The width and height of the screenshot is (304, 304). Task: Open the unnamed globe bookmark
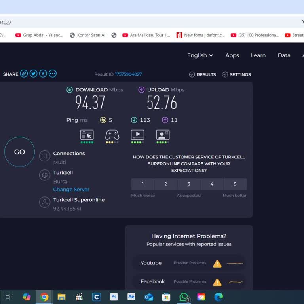pyautogui.click(x=114, y=35)
